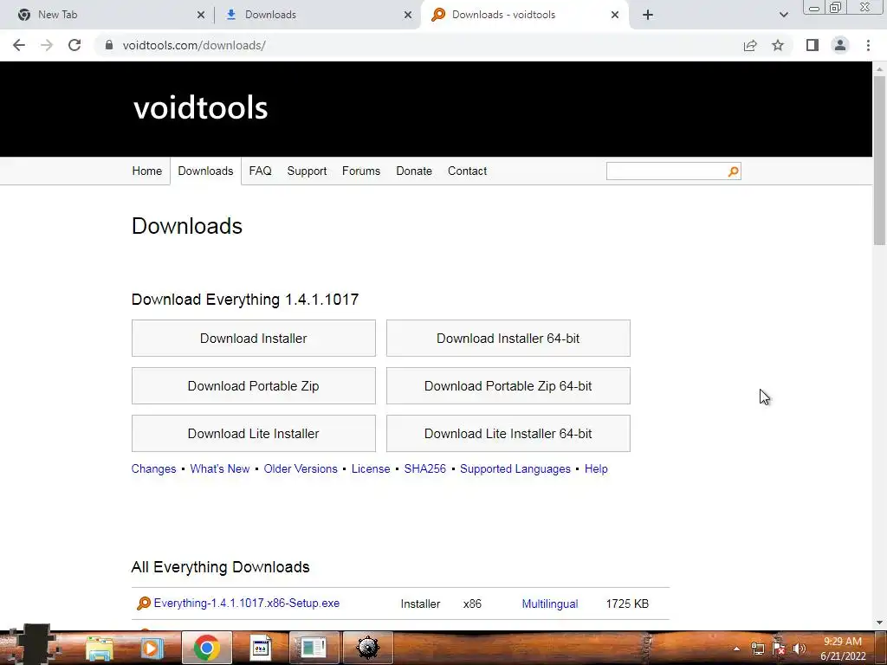Click Download Lite Installer button
The width and height of the screenshot is (887, 665).
254,434
